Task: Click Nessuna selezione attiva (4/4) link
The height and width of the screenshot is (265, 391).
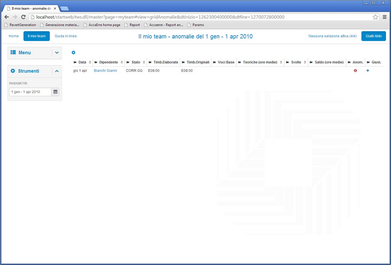Action: tap(333, 36)
